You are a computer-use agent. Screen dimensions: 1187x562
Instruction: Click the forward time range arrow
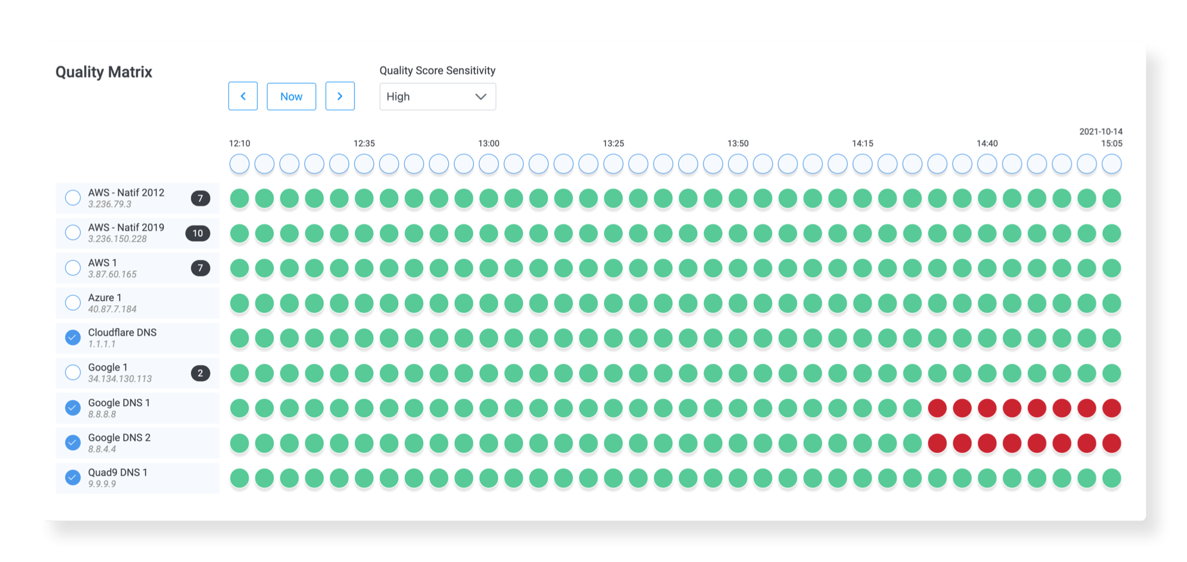[340, 96]
